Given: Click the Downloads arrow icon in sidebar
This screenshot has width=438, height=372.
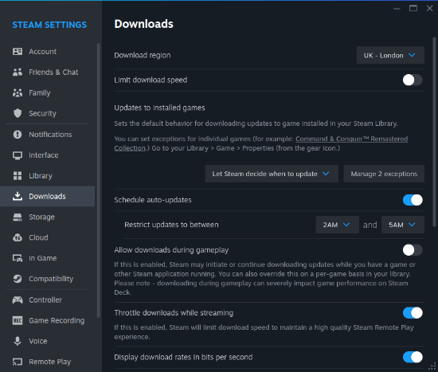Looking at the screenshot, I should click(18, 196).
